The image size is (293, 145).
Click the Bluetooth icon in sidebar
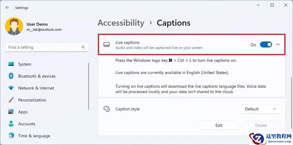pos(11,76)
